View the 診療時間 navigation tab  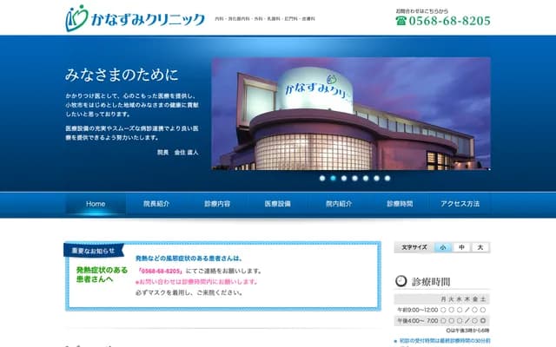coord(400,204)
